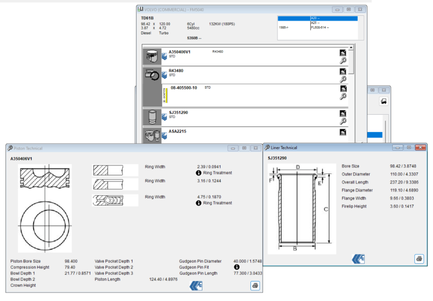Open technical data wrench for A350406V1
This screenshot has height=301, width=433.
point(343,61)
